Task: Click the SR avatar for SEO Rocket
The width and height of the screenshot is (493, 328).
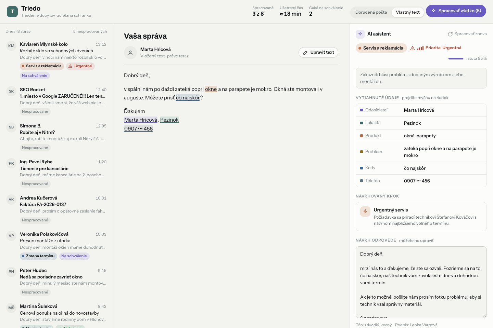Action: pyautogui.click(x=11, y=91)
